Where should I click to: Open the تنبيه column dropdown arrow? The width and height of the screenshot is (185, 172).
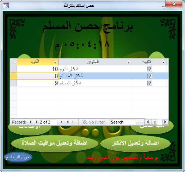[163, 62]
